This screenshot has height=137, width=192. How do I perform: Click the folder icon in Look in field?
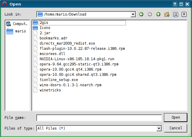(x=40, y=14)
